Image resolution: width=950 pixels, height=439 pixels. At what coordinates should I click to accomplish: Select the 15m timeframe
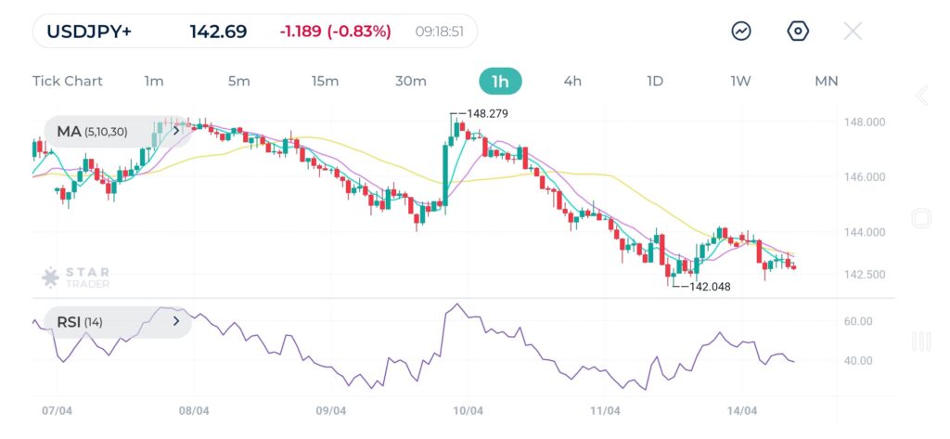click(x=325, y=81)
